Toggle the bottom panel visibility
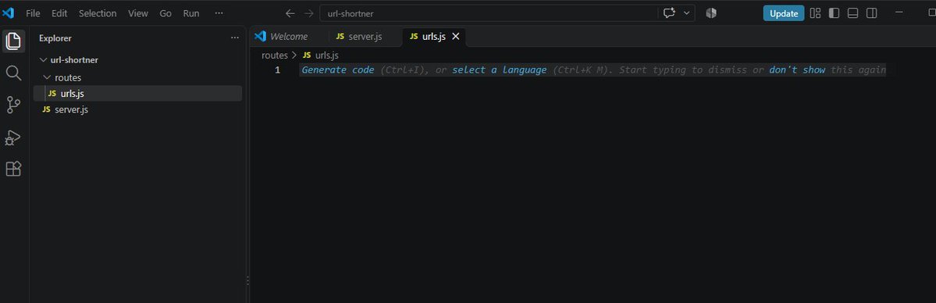 point(853,13)
